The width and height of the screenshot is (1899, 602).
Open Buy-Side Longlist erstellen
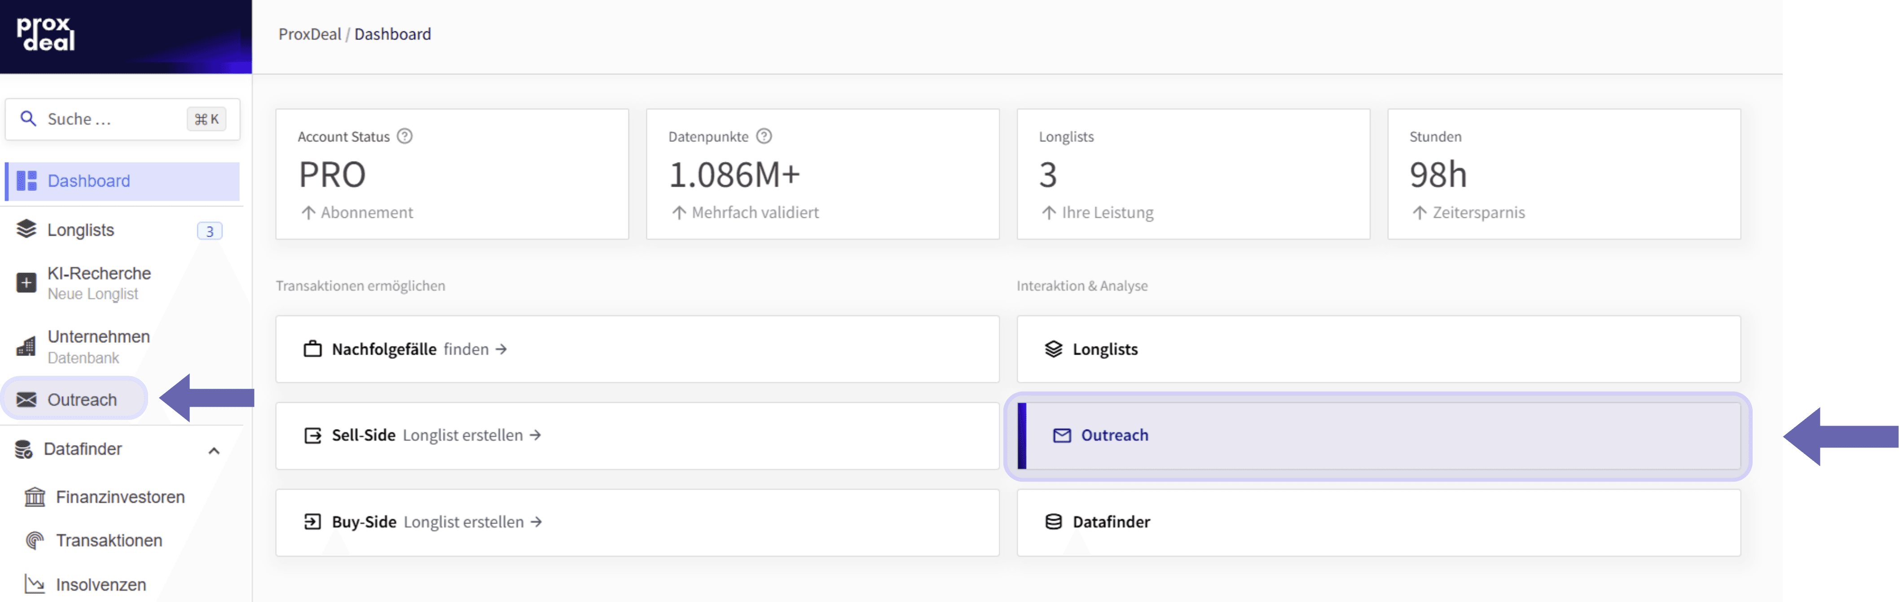(x=637, y=523)
